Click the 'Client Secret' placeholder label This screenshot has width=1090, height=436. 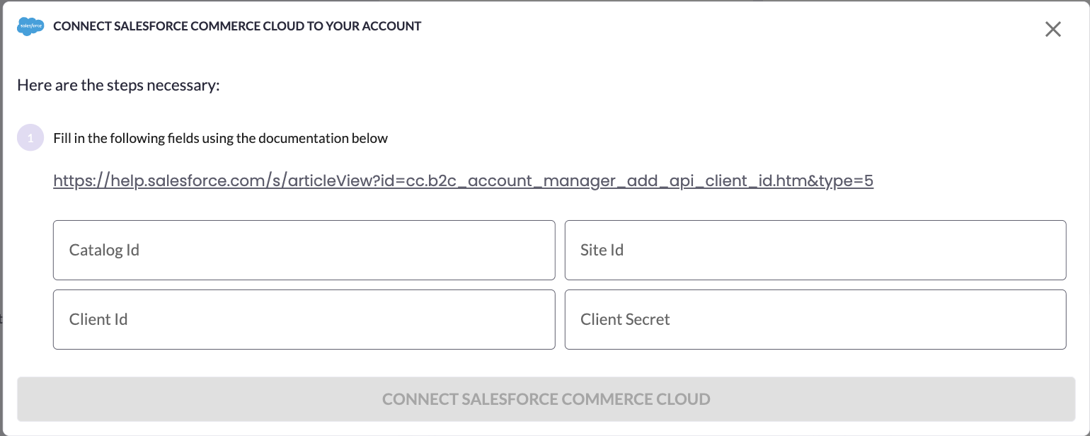(625, 319)
